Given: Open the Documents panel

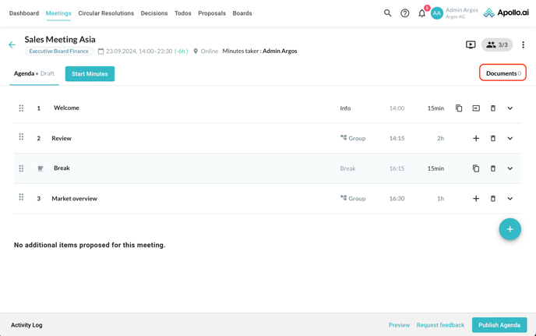Looking at the screenshot, I should (503, 73).
